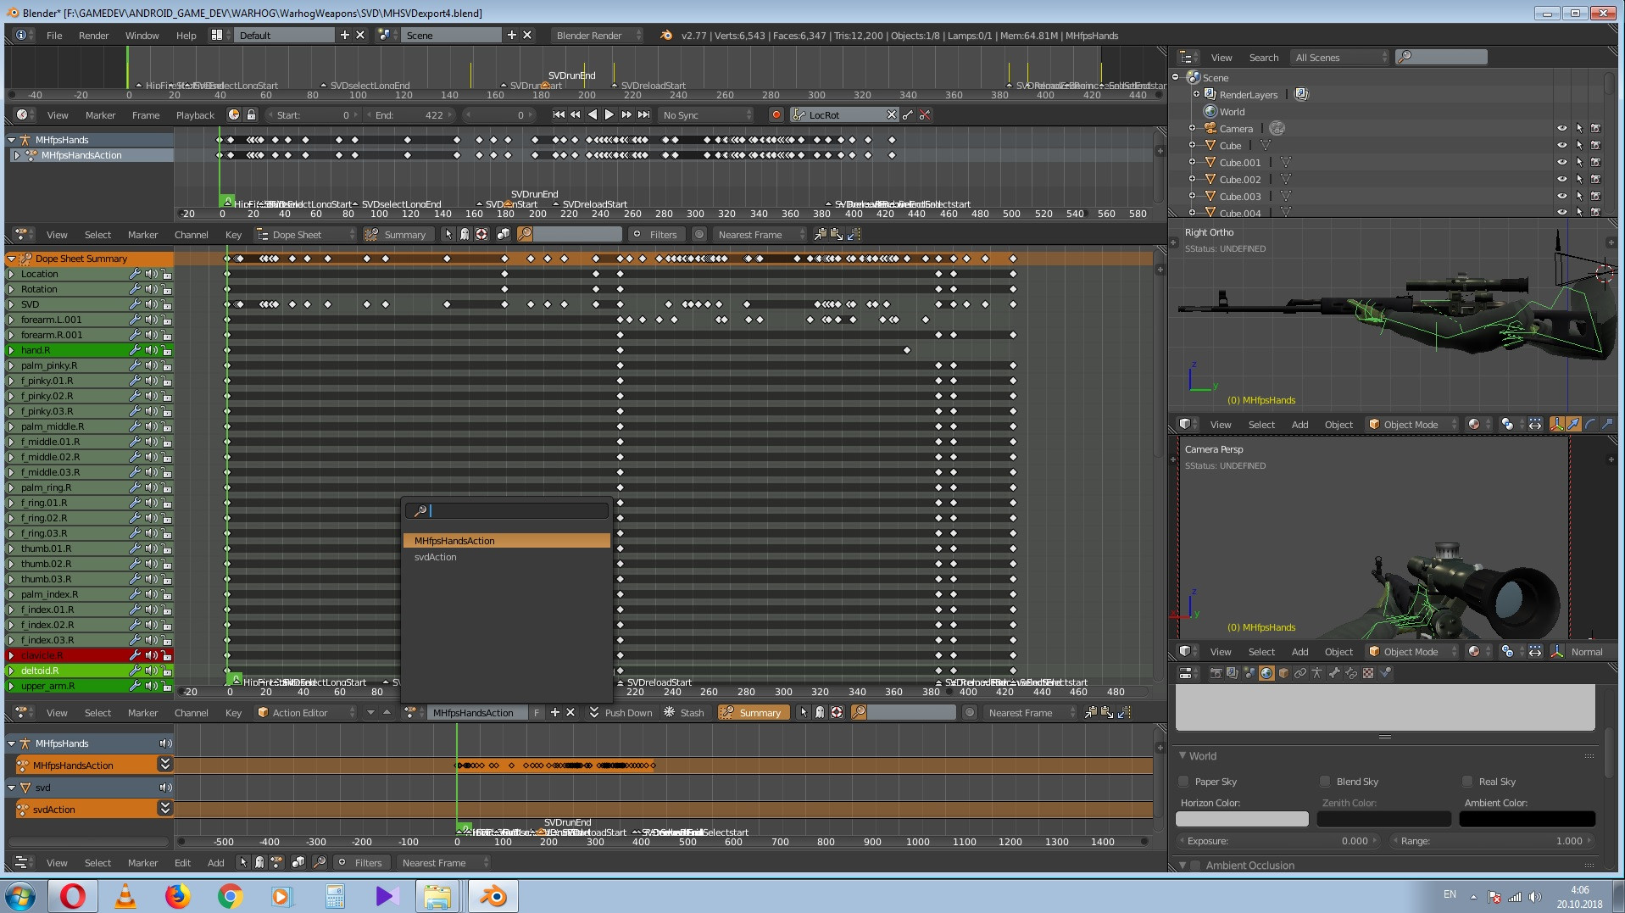
Task: Hide Camera in outliner viewport
Action: pos(1561,128)
